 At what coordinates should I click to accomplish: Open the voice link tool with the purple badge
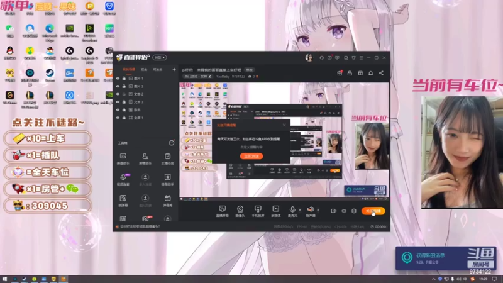click(123, 180)
